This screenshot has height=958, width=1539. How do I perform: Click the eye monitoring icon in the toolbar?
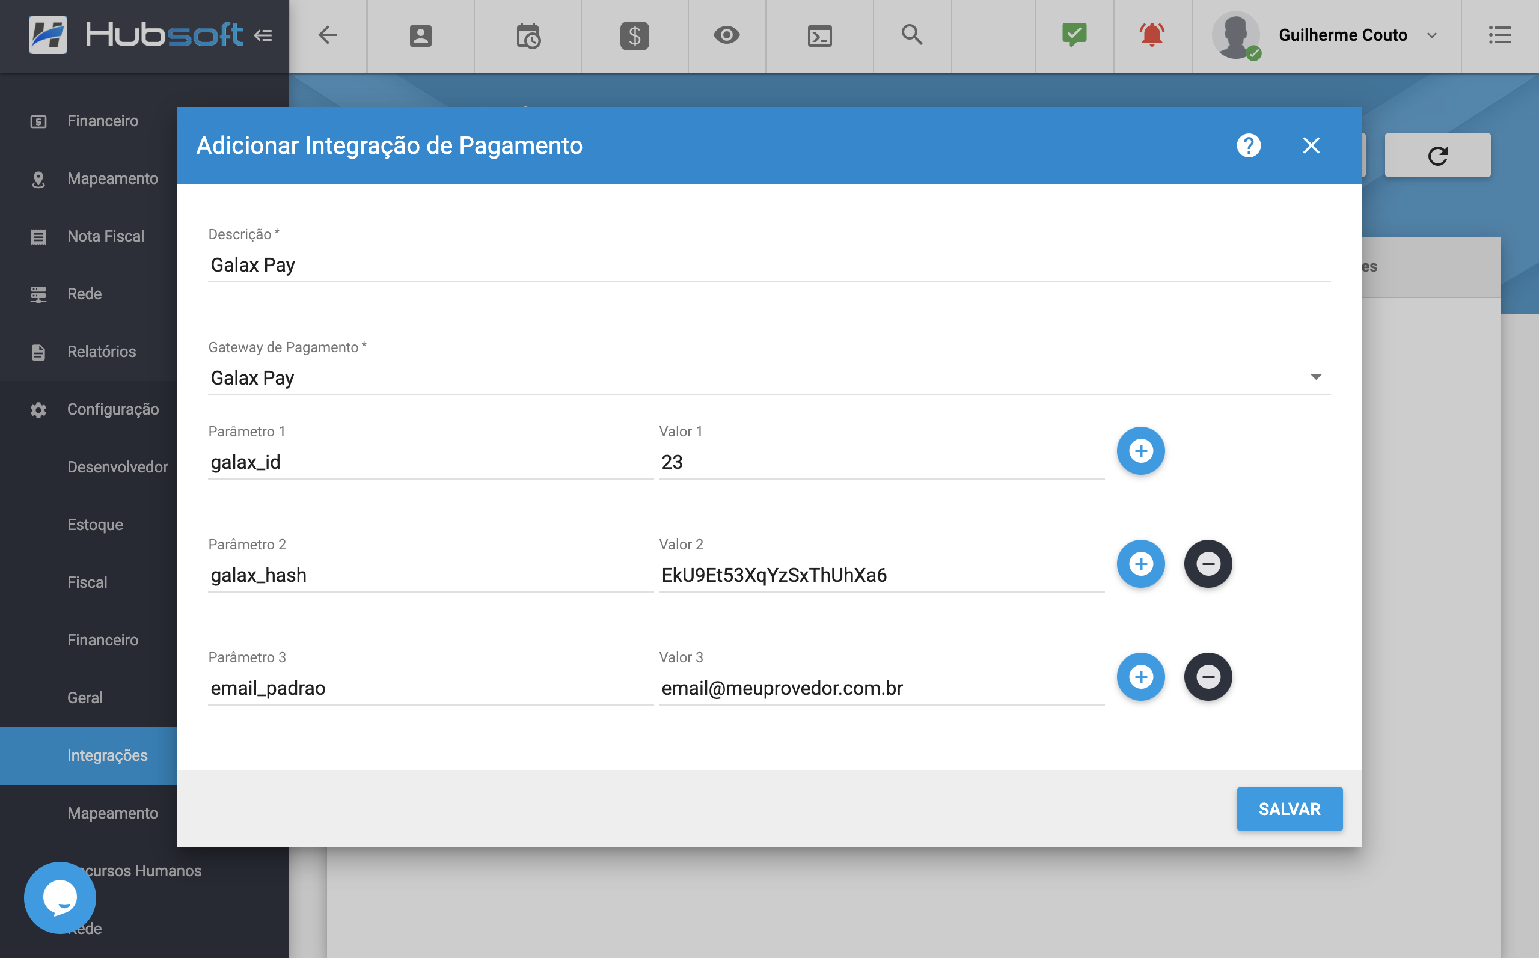727,36
